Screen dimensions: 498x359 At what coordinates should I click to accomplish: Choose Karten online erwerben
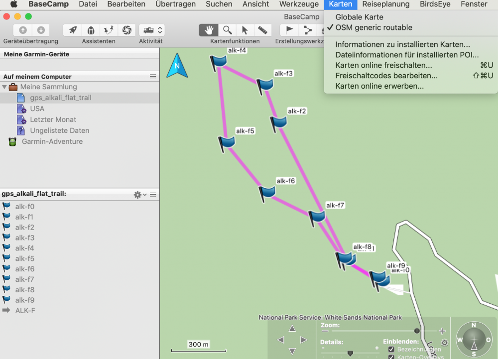click(x=379, y=86)
